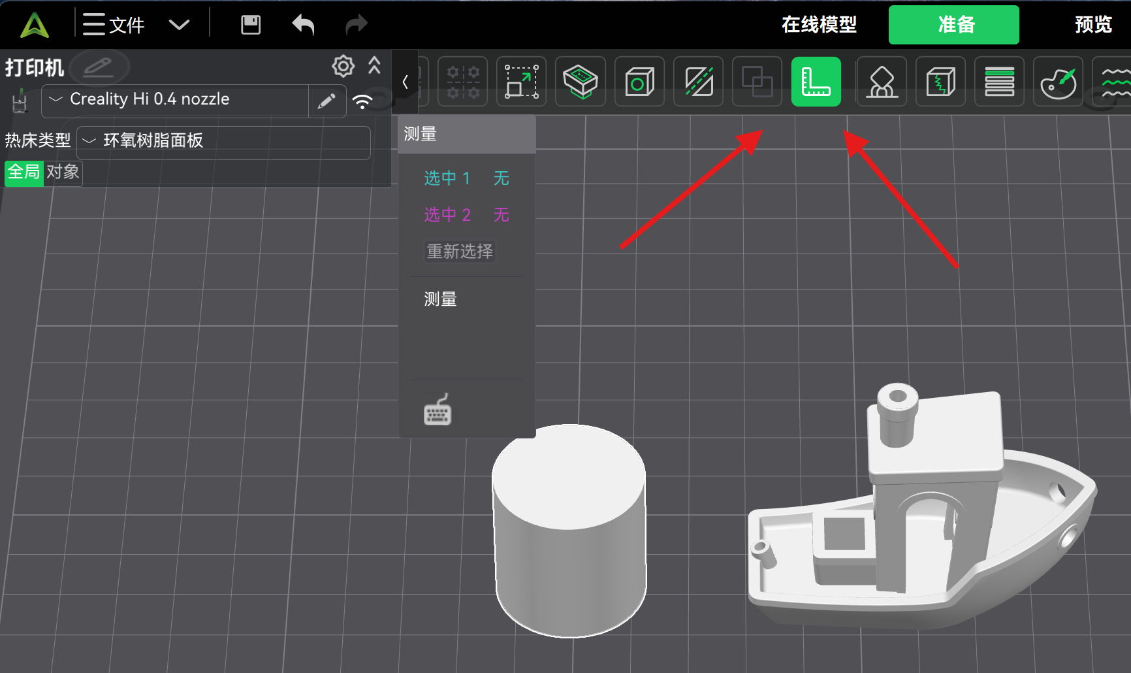Screen dimensions: 1131x673
Task: Open printer settings gear icon
Action: click(x=343, y=66)
